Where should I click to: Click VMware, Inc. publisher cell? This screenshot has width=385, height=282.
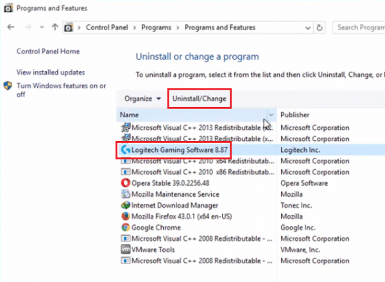[x=300, y=249]
